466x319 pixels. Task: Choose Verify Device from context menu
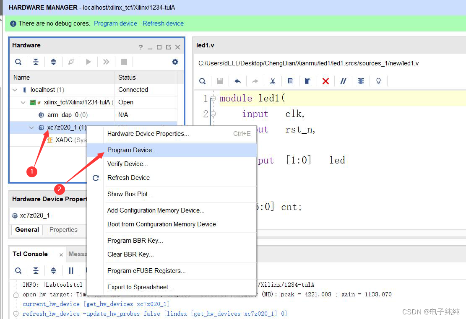coord(172,164)
